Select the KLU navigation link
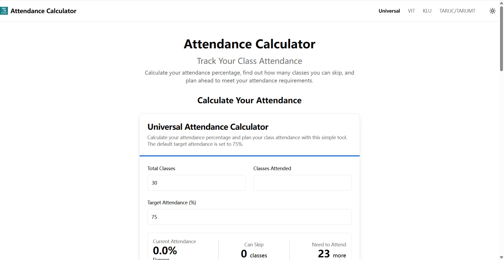Screen dimensions: 504x260 pos(427,11)
